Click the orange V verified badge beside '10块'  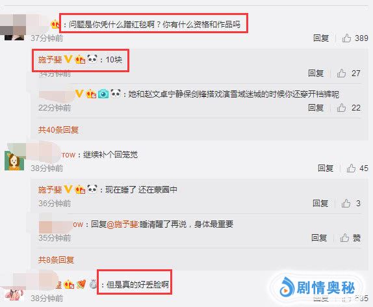pos(68,59)
